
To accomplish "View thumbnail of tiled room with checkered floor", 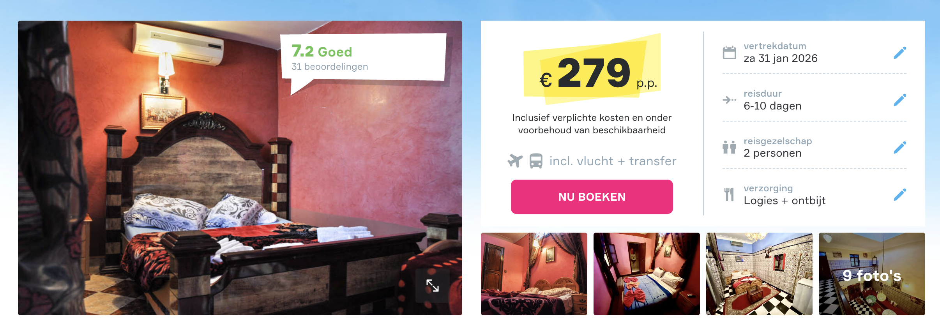I will point(759,274).
